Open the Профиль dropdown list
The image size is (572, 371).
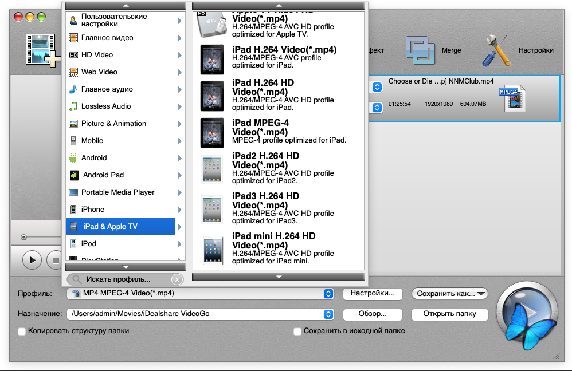click(328, 294)
